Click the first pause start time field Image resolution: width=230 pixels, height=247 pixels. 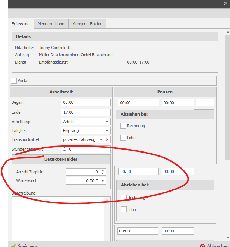click(x=138, y=103)
